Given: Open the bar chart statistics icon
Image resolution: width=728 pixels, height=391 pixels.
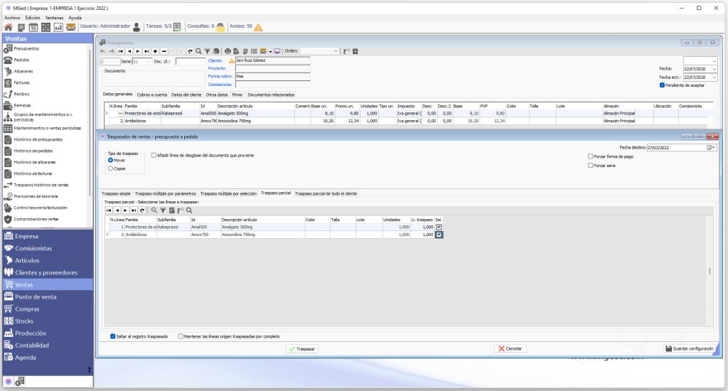Looking at the screenshot, I should pos(58,28).
